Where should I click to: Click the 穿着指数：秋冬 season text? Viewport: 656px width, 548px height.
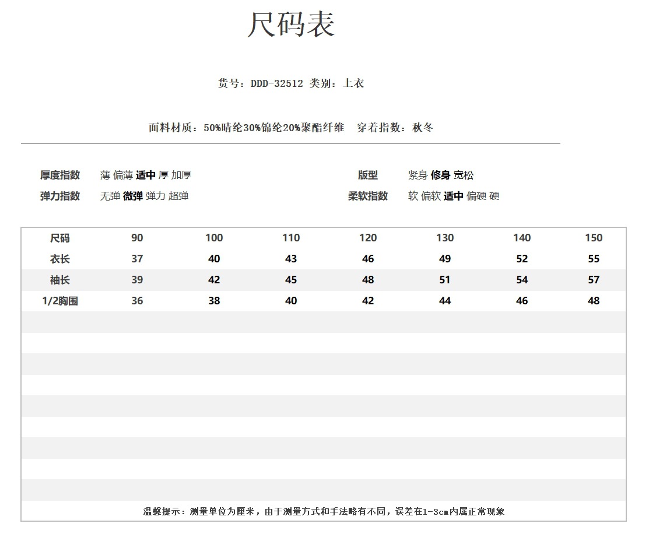pos(395,128)
